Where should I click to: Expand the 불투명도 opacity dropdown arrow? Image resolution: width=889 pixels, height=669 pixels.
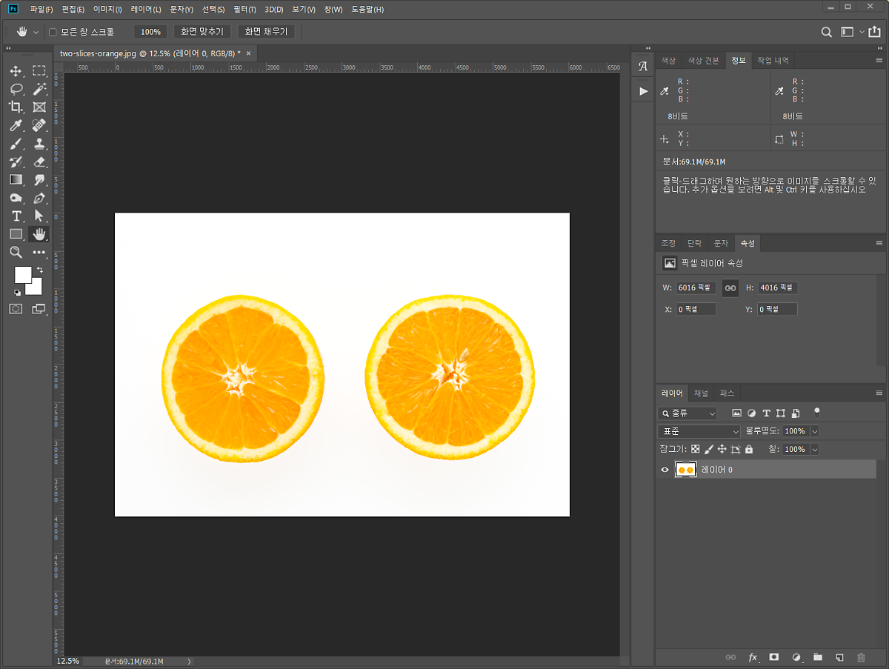[815, 431]
